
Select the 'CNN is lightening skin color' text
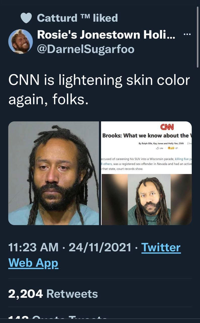coord(99,80)
